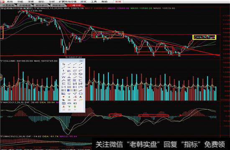Open the XMACD indicator triangle dropdown
The width and height of the screenshot is (230, 150).
(x=2, y=136)
